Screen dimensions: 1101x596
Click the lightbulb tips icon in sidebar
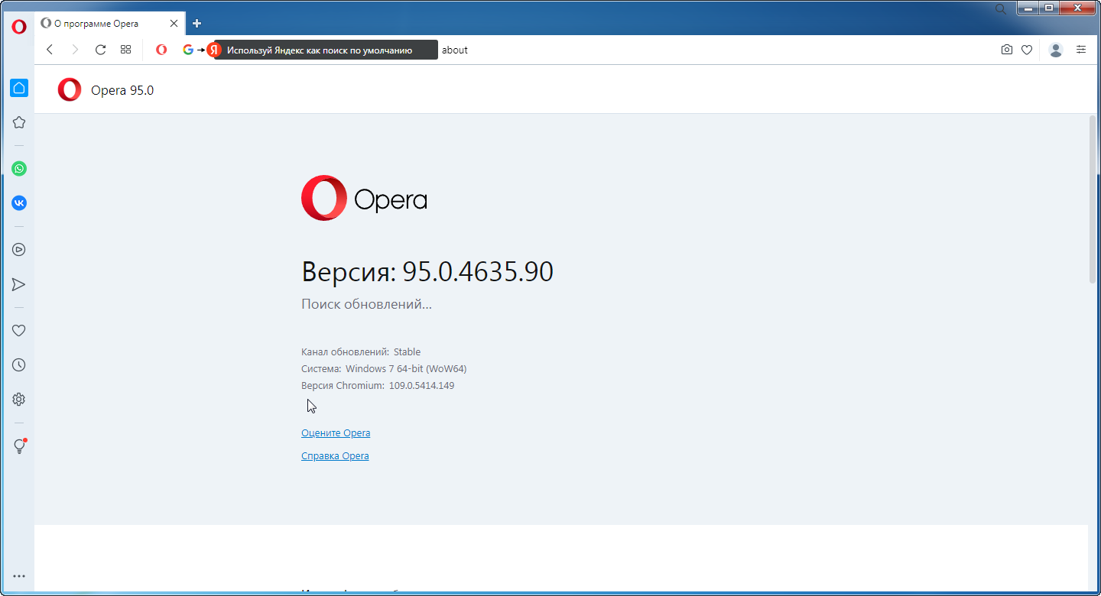click(x=19, y=447)
